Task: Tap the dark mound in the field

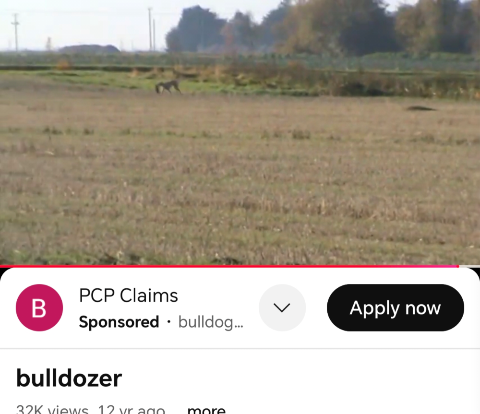Action: 421,108
